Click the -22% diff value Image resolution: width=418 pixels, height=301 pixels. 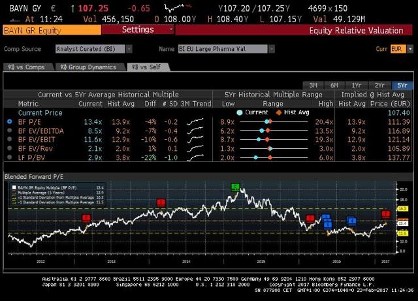[149, 157]
